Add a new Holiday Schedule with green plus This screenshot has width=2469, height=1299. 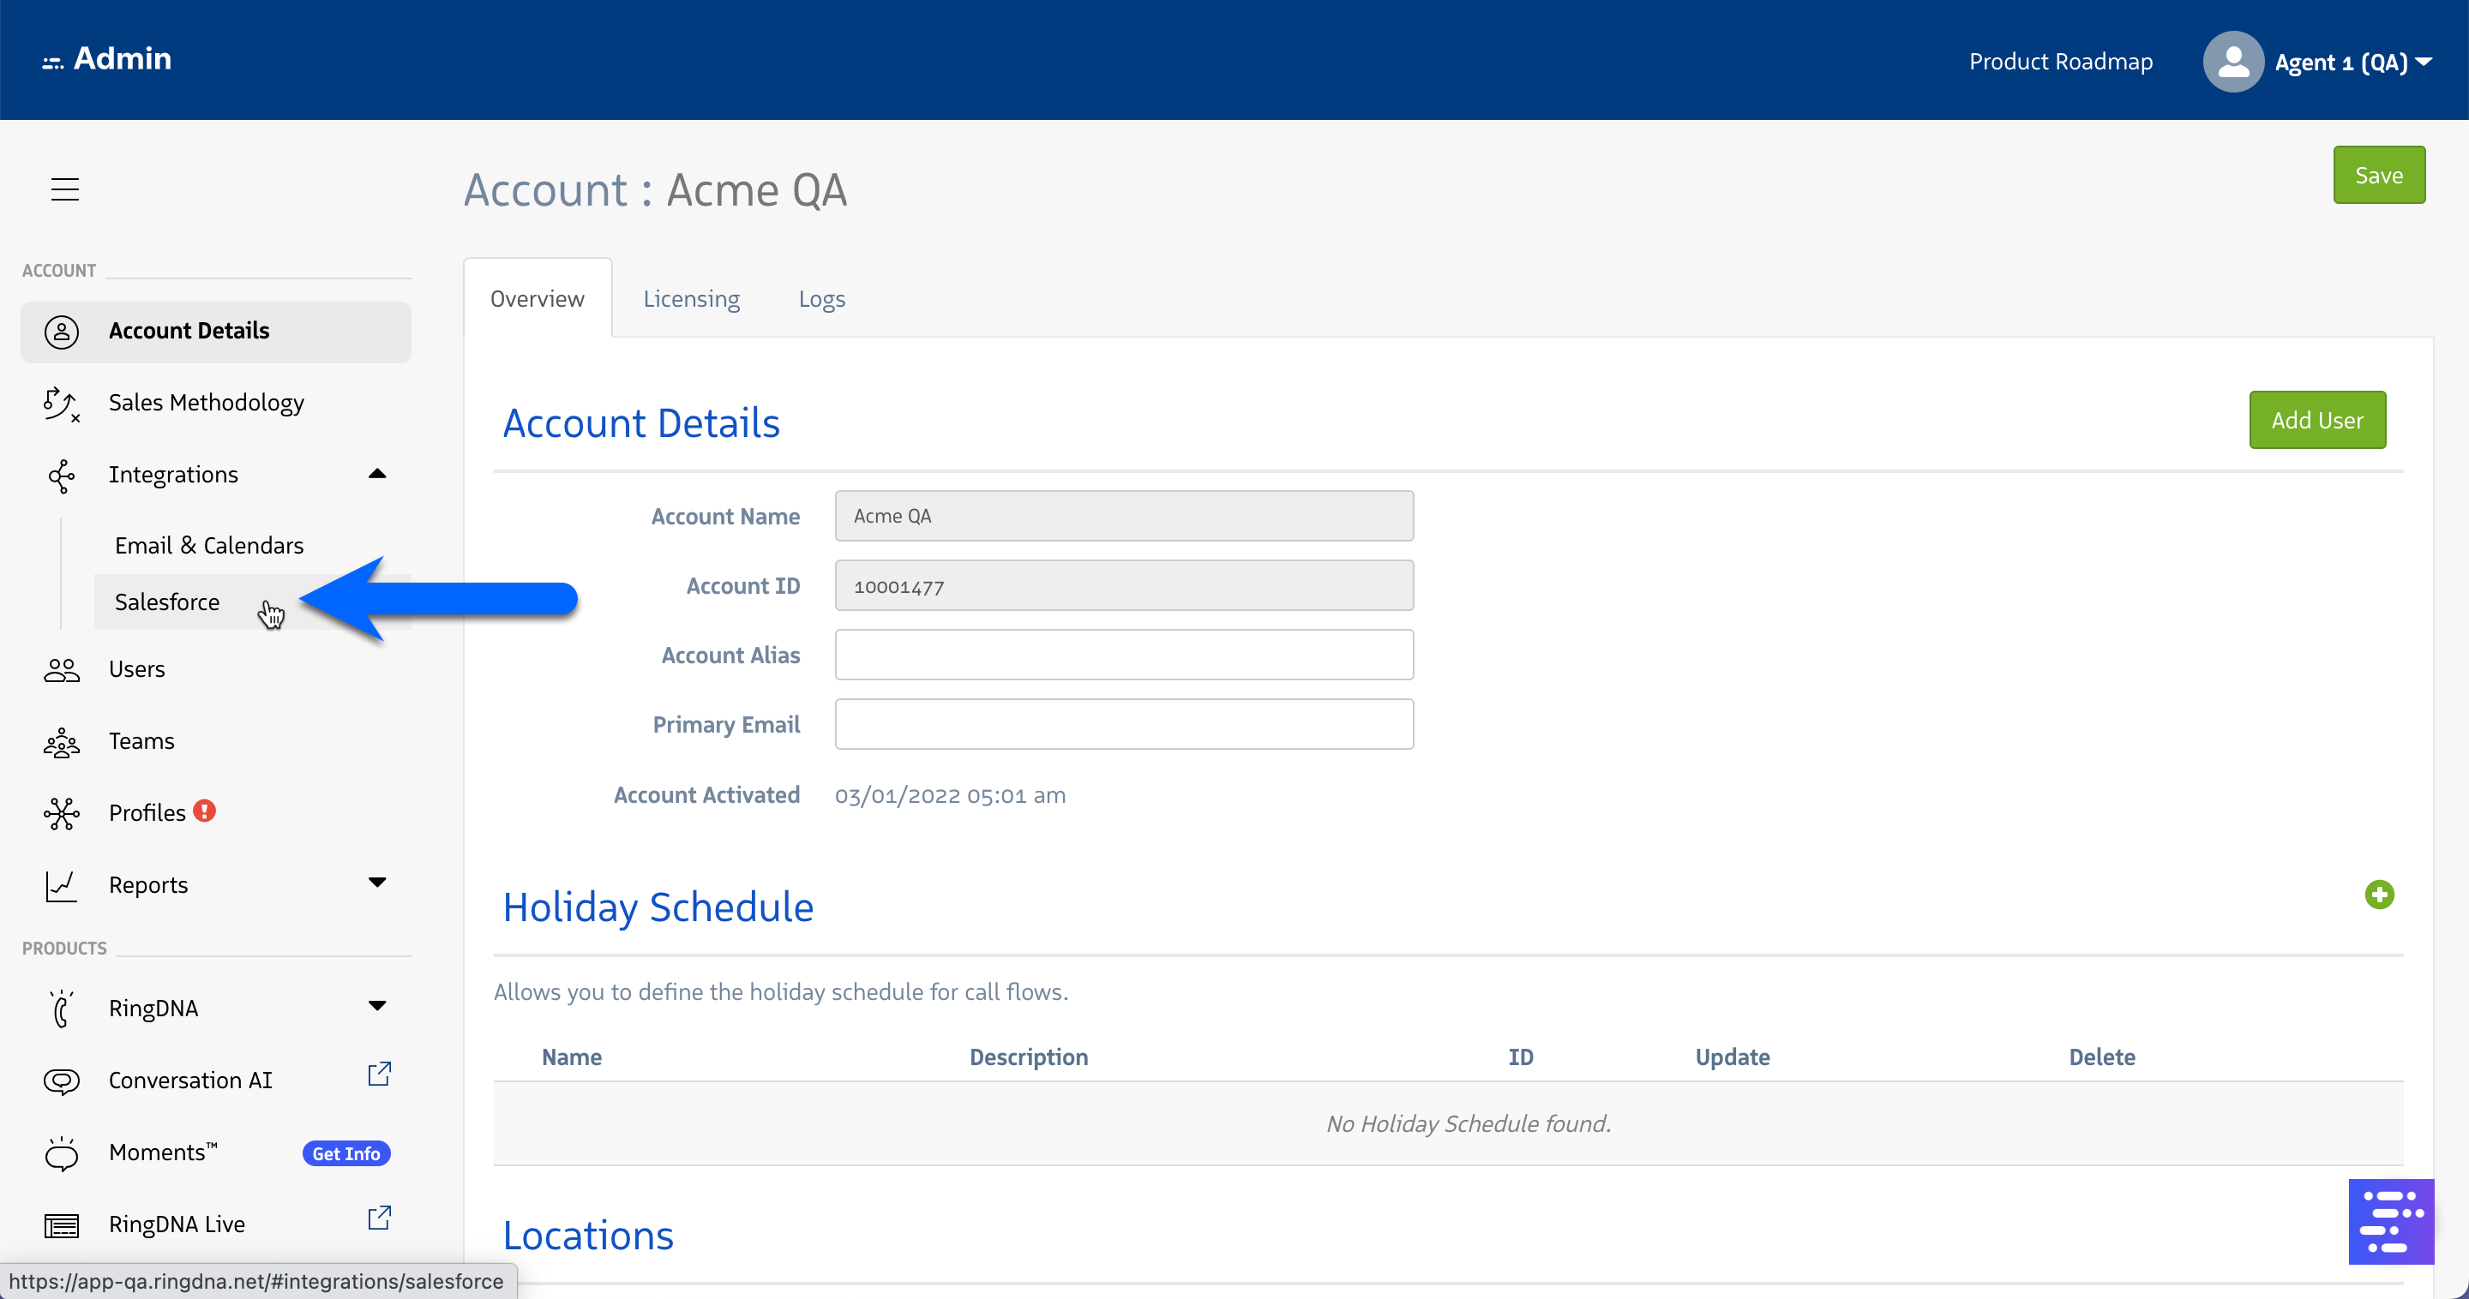click(x=2378, y=895)
